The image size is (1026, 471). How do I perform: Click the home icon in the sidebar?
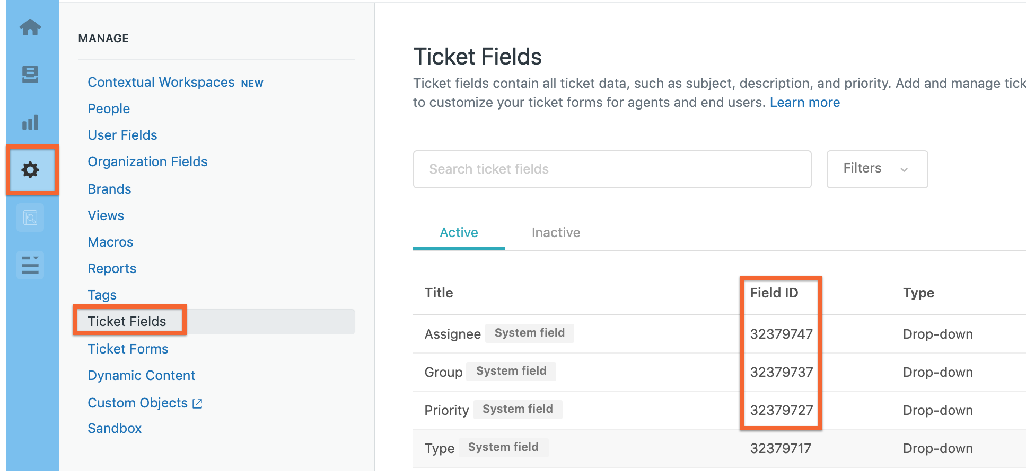(x=30, y=28)
